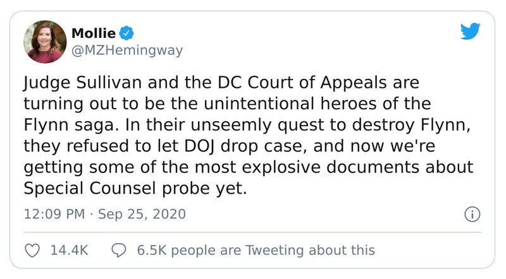506x279 pixels.
Task: Click the 14.4K like count
Action: tap(68, 250)
